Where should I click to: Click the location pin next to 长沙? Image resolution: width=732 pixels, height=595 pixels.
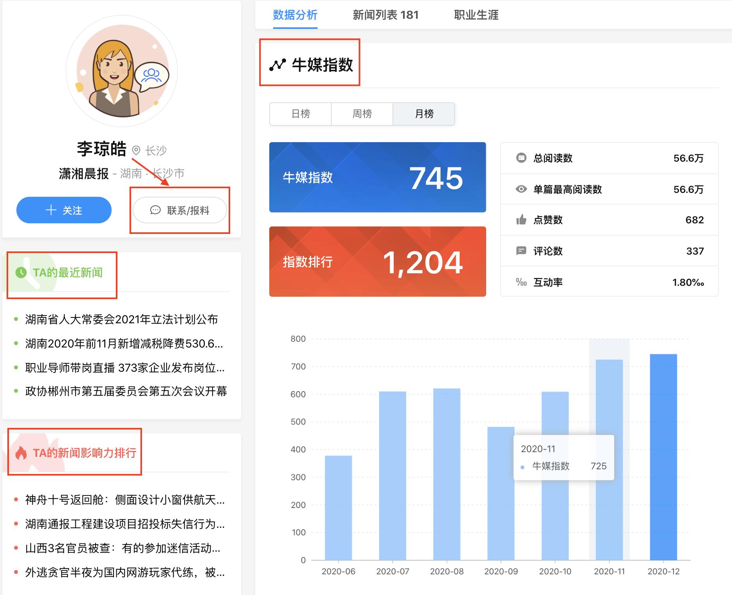137,150
